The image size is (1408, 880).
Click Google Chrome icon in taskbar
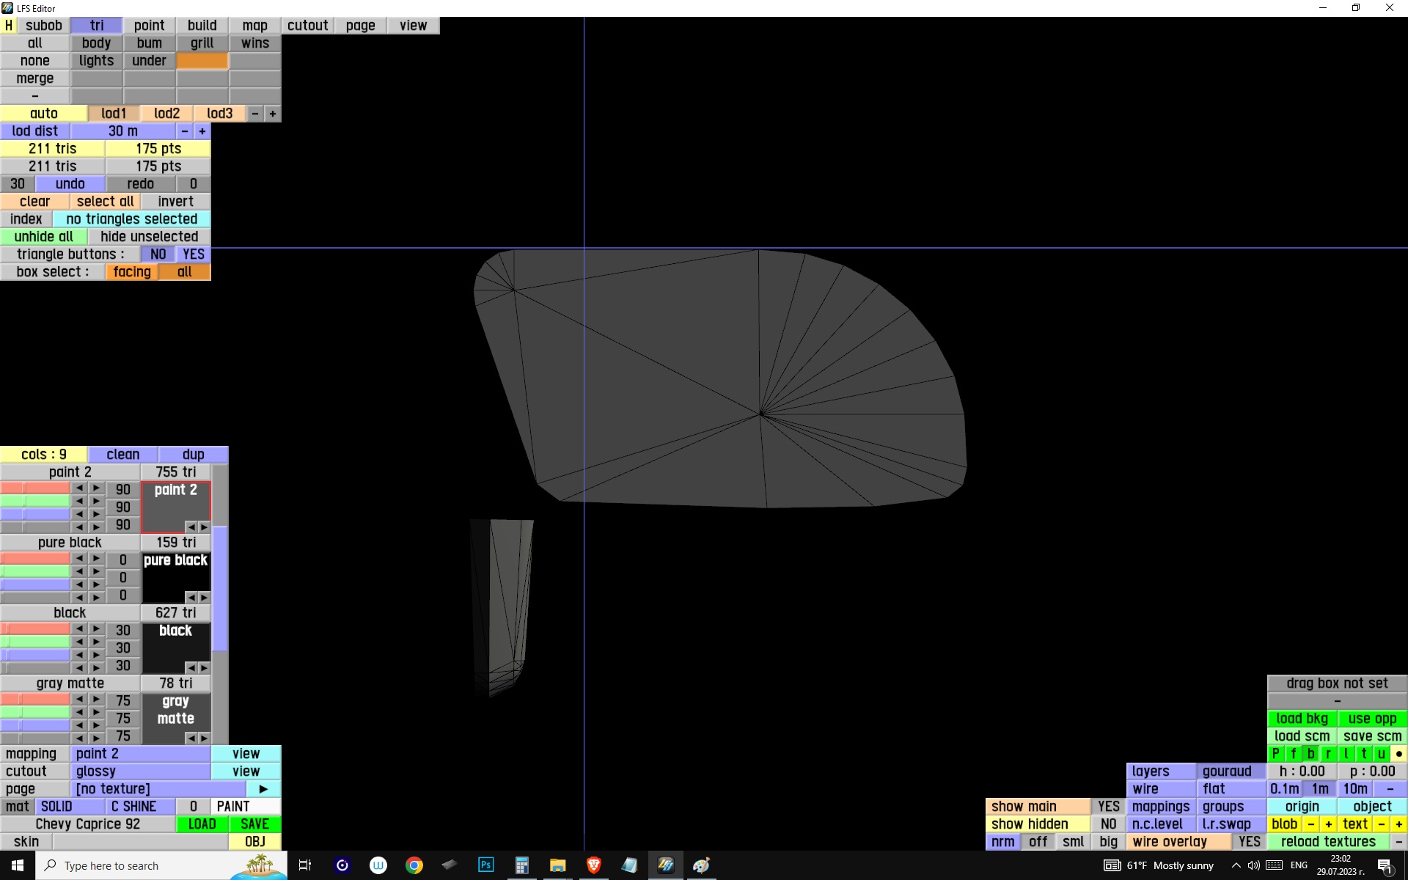414,865
